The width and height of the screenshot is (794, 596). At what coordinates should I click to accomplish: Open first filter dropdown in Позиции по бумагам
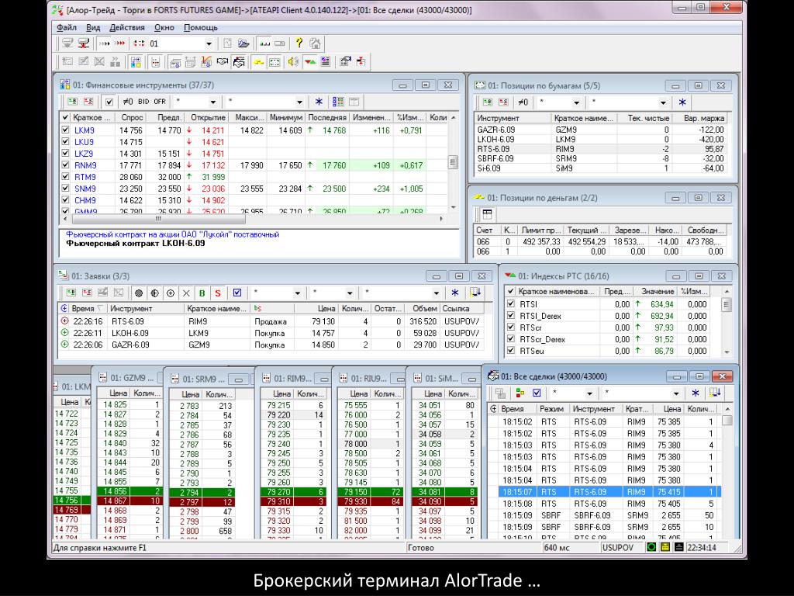point(576,102)
